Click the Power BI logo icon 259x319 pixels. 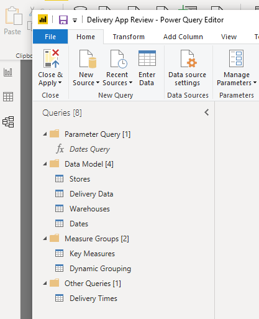(43, 19)
